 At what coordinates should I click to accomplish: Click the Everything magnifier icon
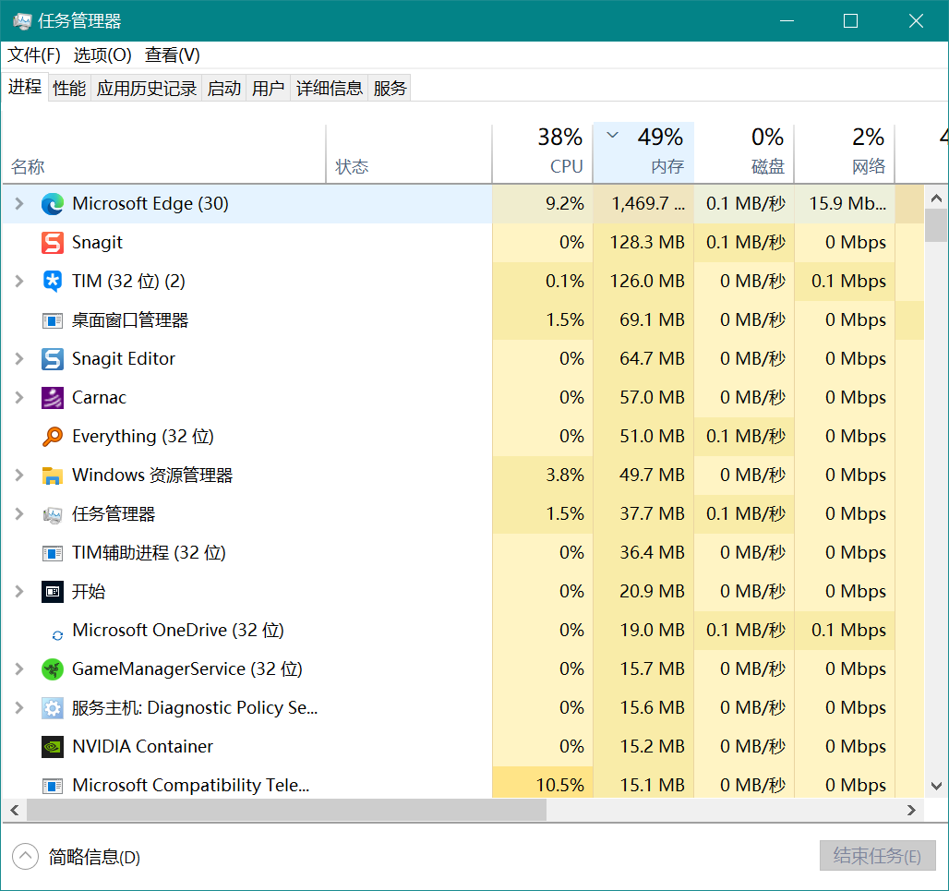pyautogui.click(x=53, y=437)
